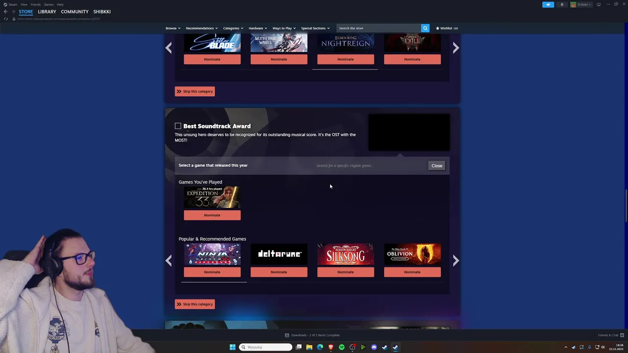
Task: Switch to the LIBRARY tab
Action: (47, 12)
